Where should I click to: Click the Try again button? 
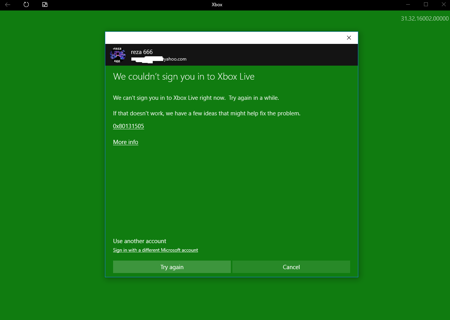click(172, 267)
